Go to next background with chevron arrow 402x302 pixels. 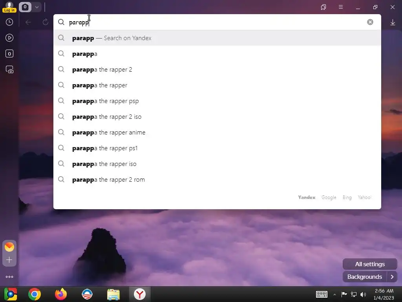[392, 277]
